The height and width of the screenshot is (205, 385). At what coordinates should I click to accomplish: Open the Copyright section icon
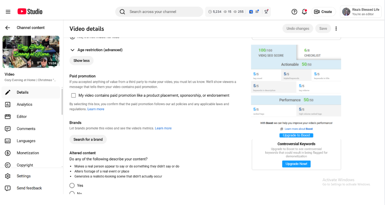(8, 165)
